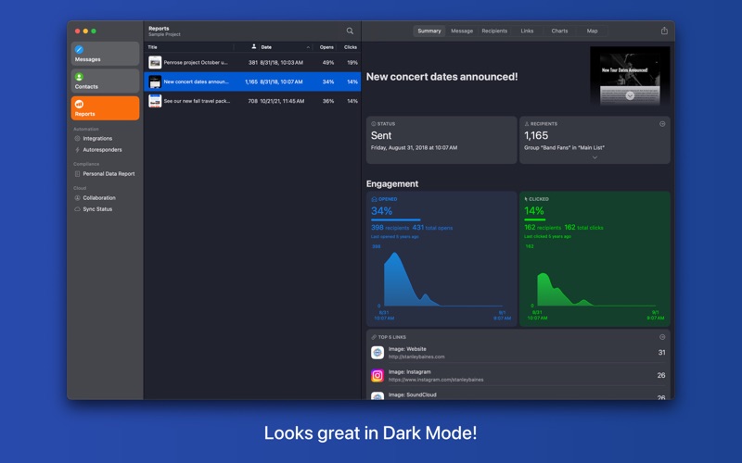Switch to the Charts tab
Screen dimensions: 742x463
(x=559, y=31)
